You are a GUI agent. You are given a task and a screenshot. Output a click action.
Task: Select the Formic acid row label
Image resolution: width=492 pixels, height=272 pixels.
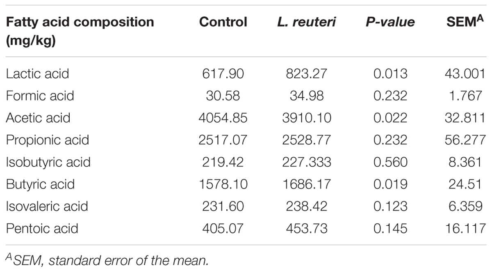pos(40,96)
